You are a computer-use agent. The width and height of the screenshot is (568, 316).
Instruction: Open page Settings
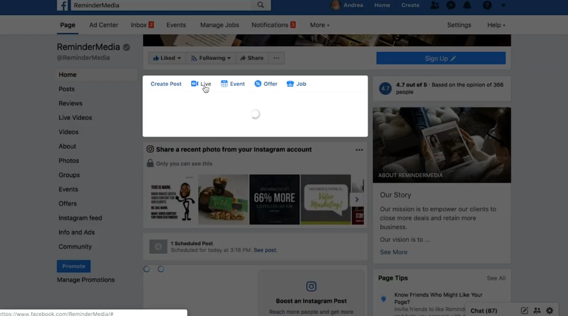pyautogui.click(x=459, y=25)
